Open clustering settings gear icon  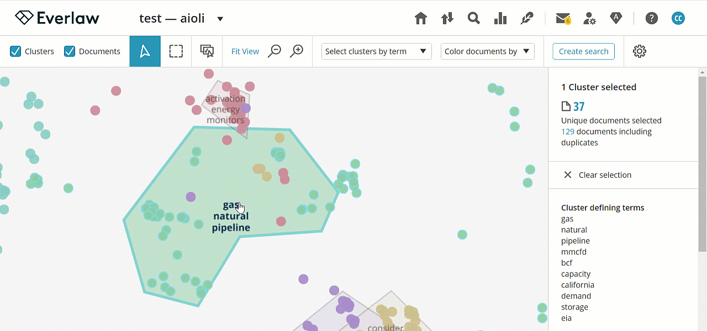coord(640,51)
